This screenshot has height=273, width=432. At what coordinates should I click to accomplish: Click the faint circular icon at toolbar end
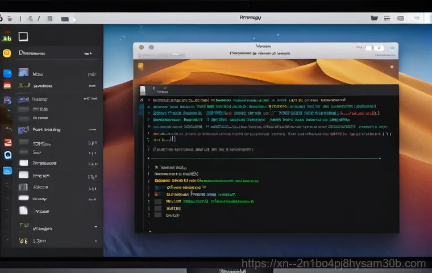click(417, 18)
